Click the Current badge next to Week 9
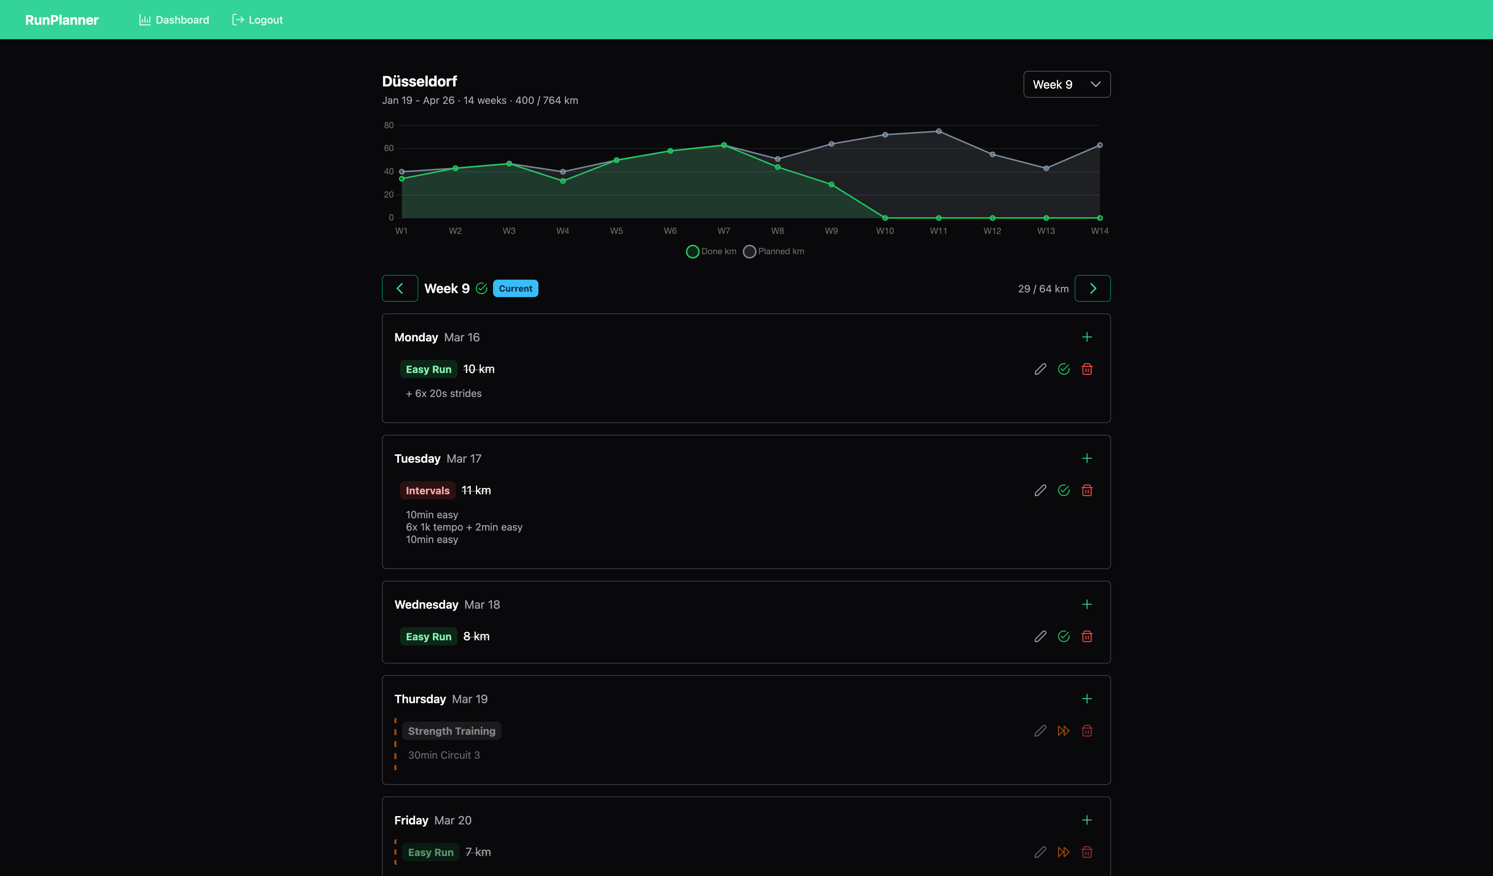Viewport: 1493px width, 876px height. pyautogui.click(x=515, y=288)
